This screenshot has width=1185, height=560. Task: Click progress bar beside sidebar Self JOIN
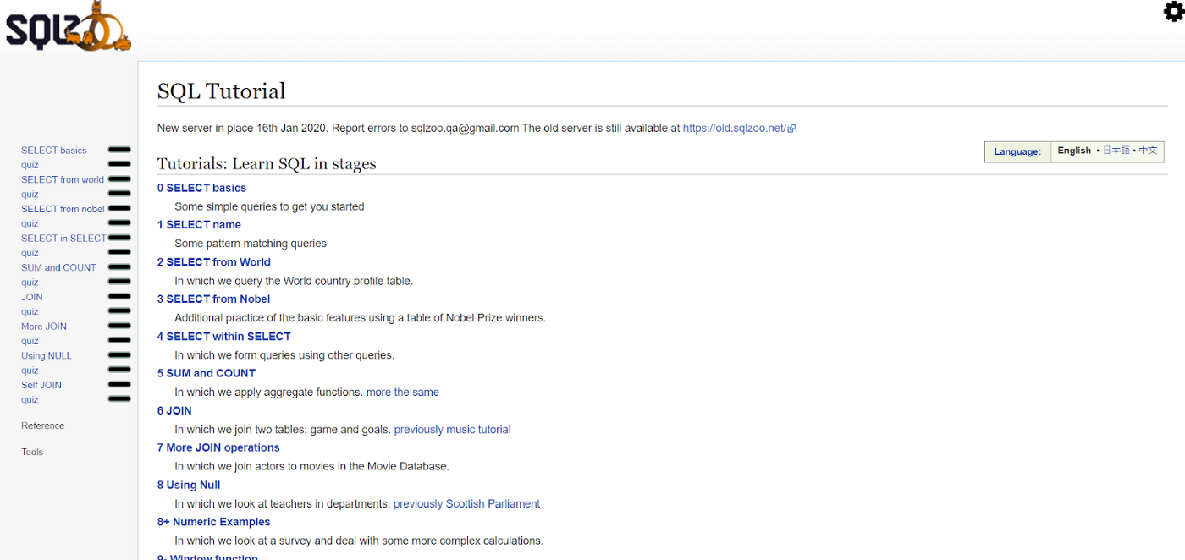click(119, 385)
